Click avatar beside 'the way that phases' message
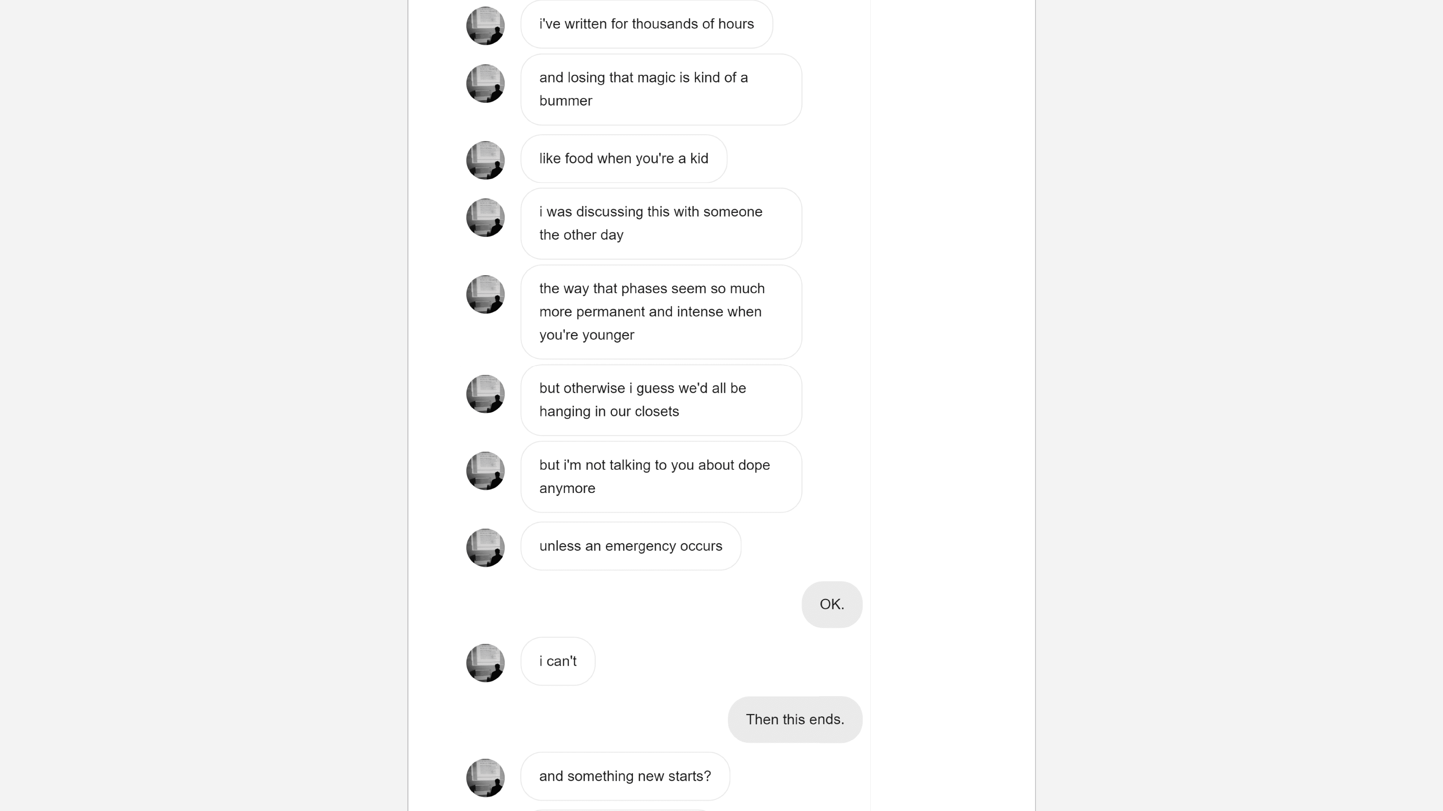Viewport: 1443px width, 811px height. (485, 294)
